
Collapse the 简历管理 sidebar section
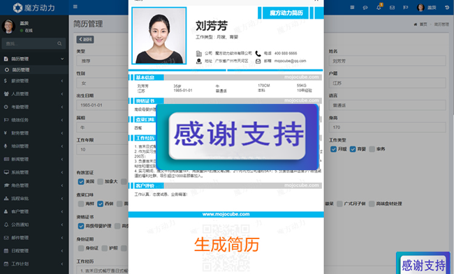click(34, 59)
